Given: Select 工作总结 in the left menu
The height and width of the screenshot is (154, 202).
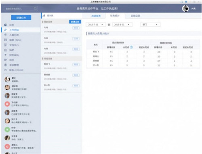Looking at the screenshot, I should 21,30.
